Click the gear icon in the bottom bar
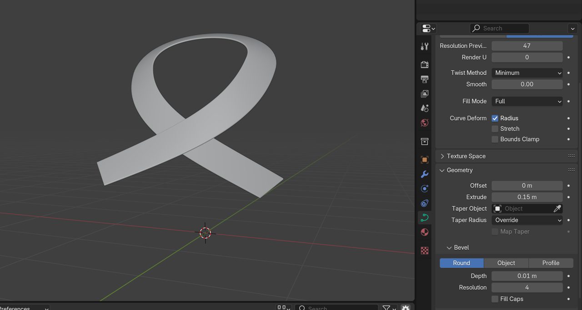582x310 pixels. tap(406, 308)
